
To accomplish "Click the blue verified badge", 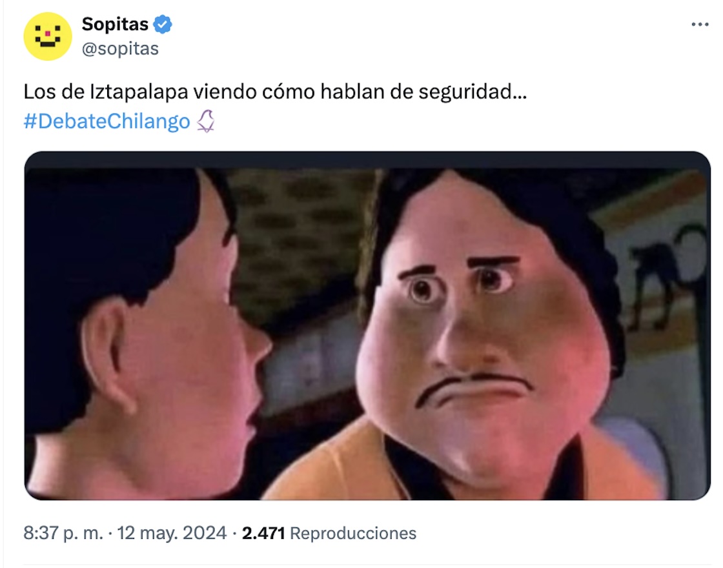I will 162,24.
